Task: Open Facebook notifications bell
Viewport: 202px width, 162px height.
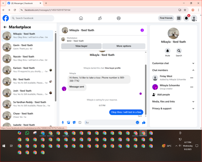Action: [x=186, y=18]
